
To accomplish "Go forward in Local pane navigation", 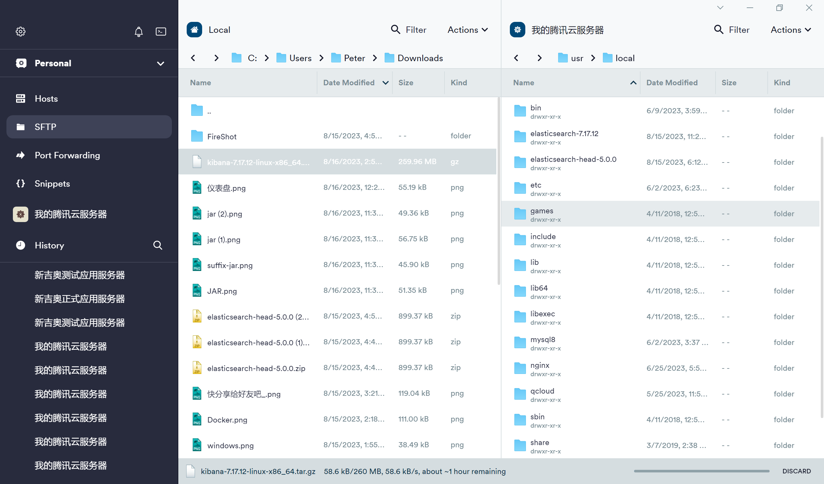I will pos(216,58).
